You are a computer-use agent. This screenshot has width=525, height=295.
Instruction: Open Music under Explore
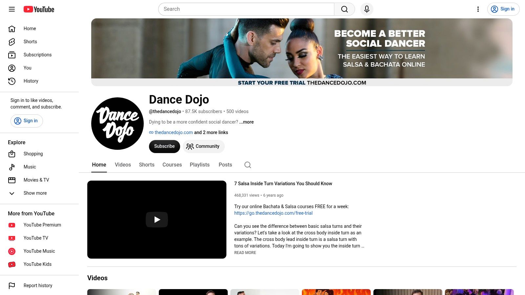click(x=39, y=167)
